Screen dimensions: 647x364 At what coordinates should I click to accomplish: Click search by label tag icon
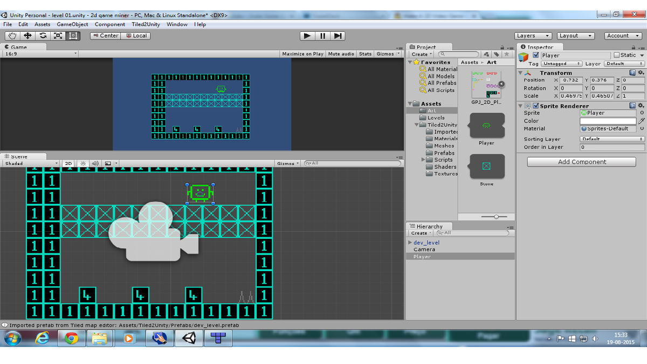pos(496,54)
